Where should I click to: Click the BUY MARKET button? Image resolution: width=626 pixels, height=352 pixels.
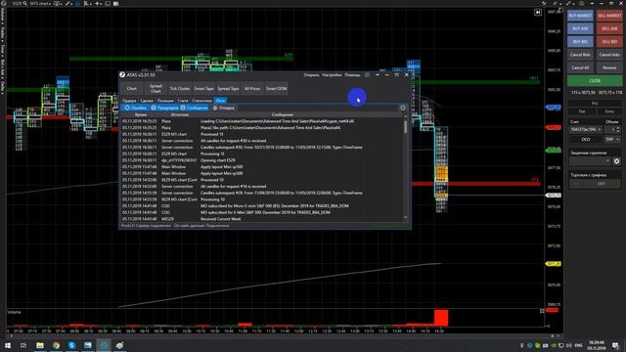click(x=580, y=16)
